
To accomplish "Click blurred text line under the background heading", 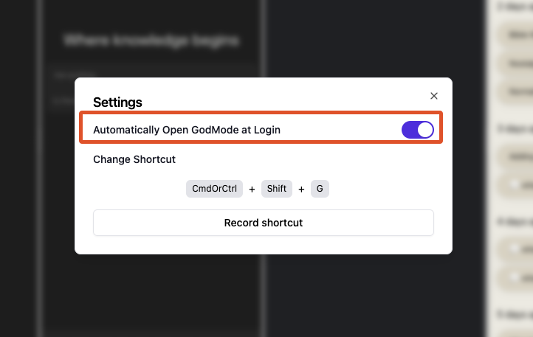I will [x=66, y=74].
